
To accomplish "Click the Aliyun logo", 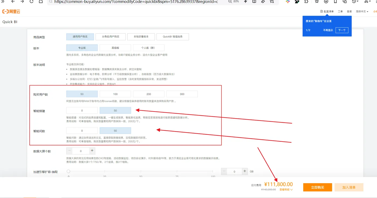I will point(11,12).
